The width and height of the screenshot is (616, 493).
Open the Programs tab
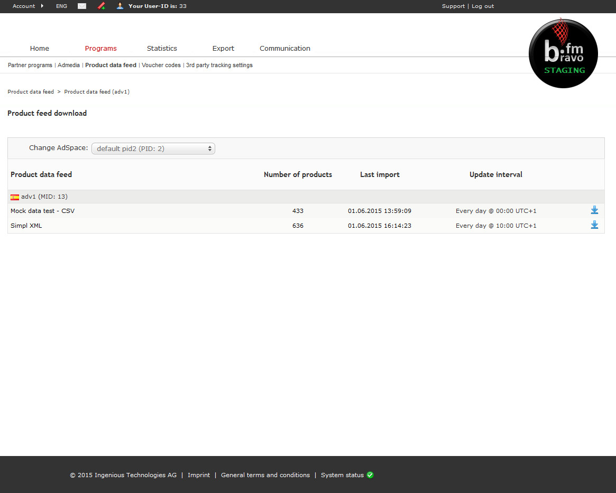100,48
